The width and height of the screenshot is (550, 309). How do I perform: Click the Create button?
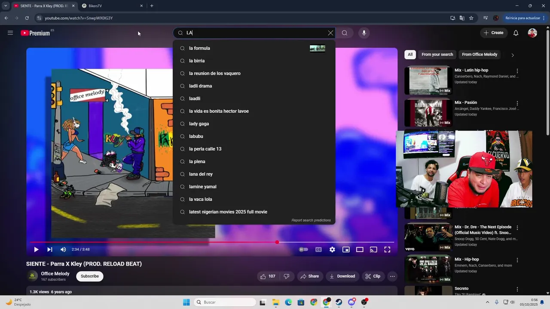point(493,33)
